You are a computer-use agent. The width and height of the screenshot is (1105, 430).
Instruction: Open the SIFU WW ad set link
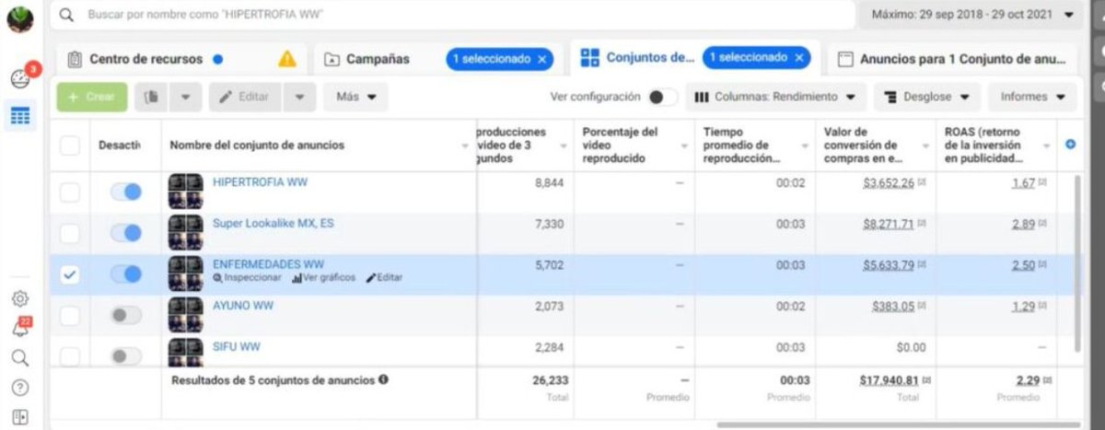(237, 346)
